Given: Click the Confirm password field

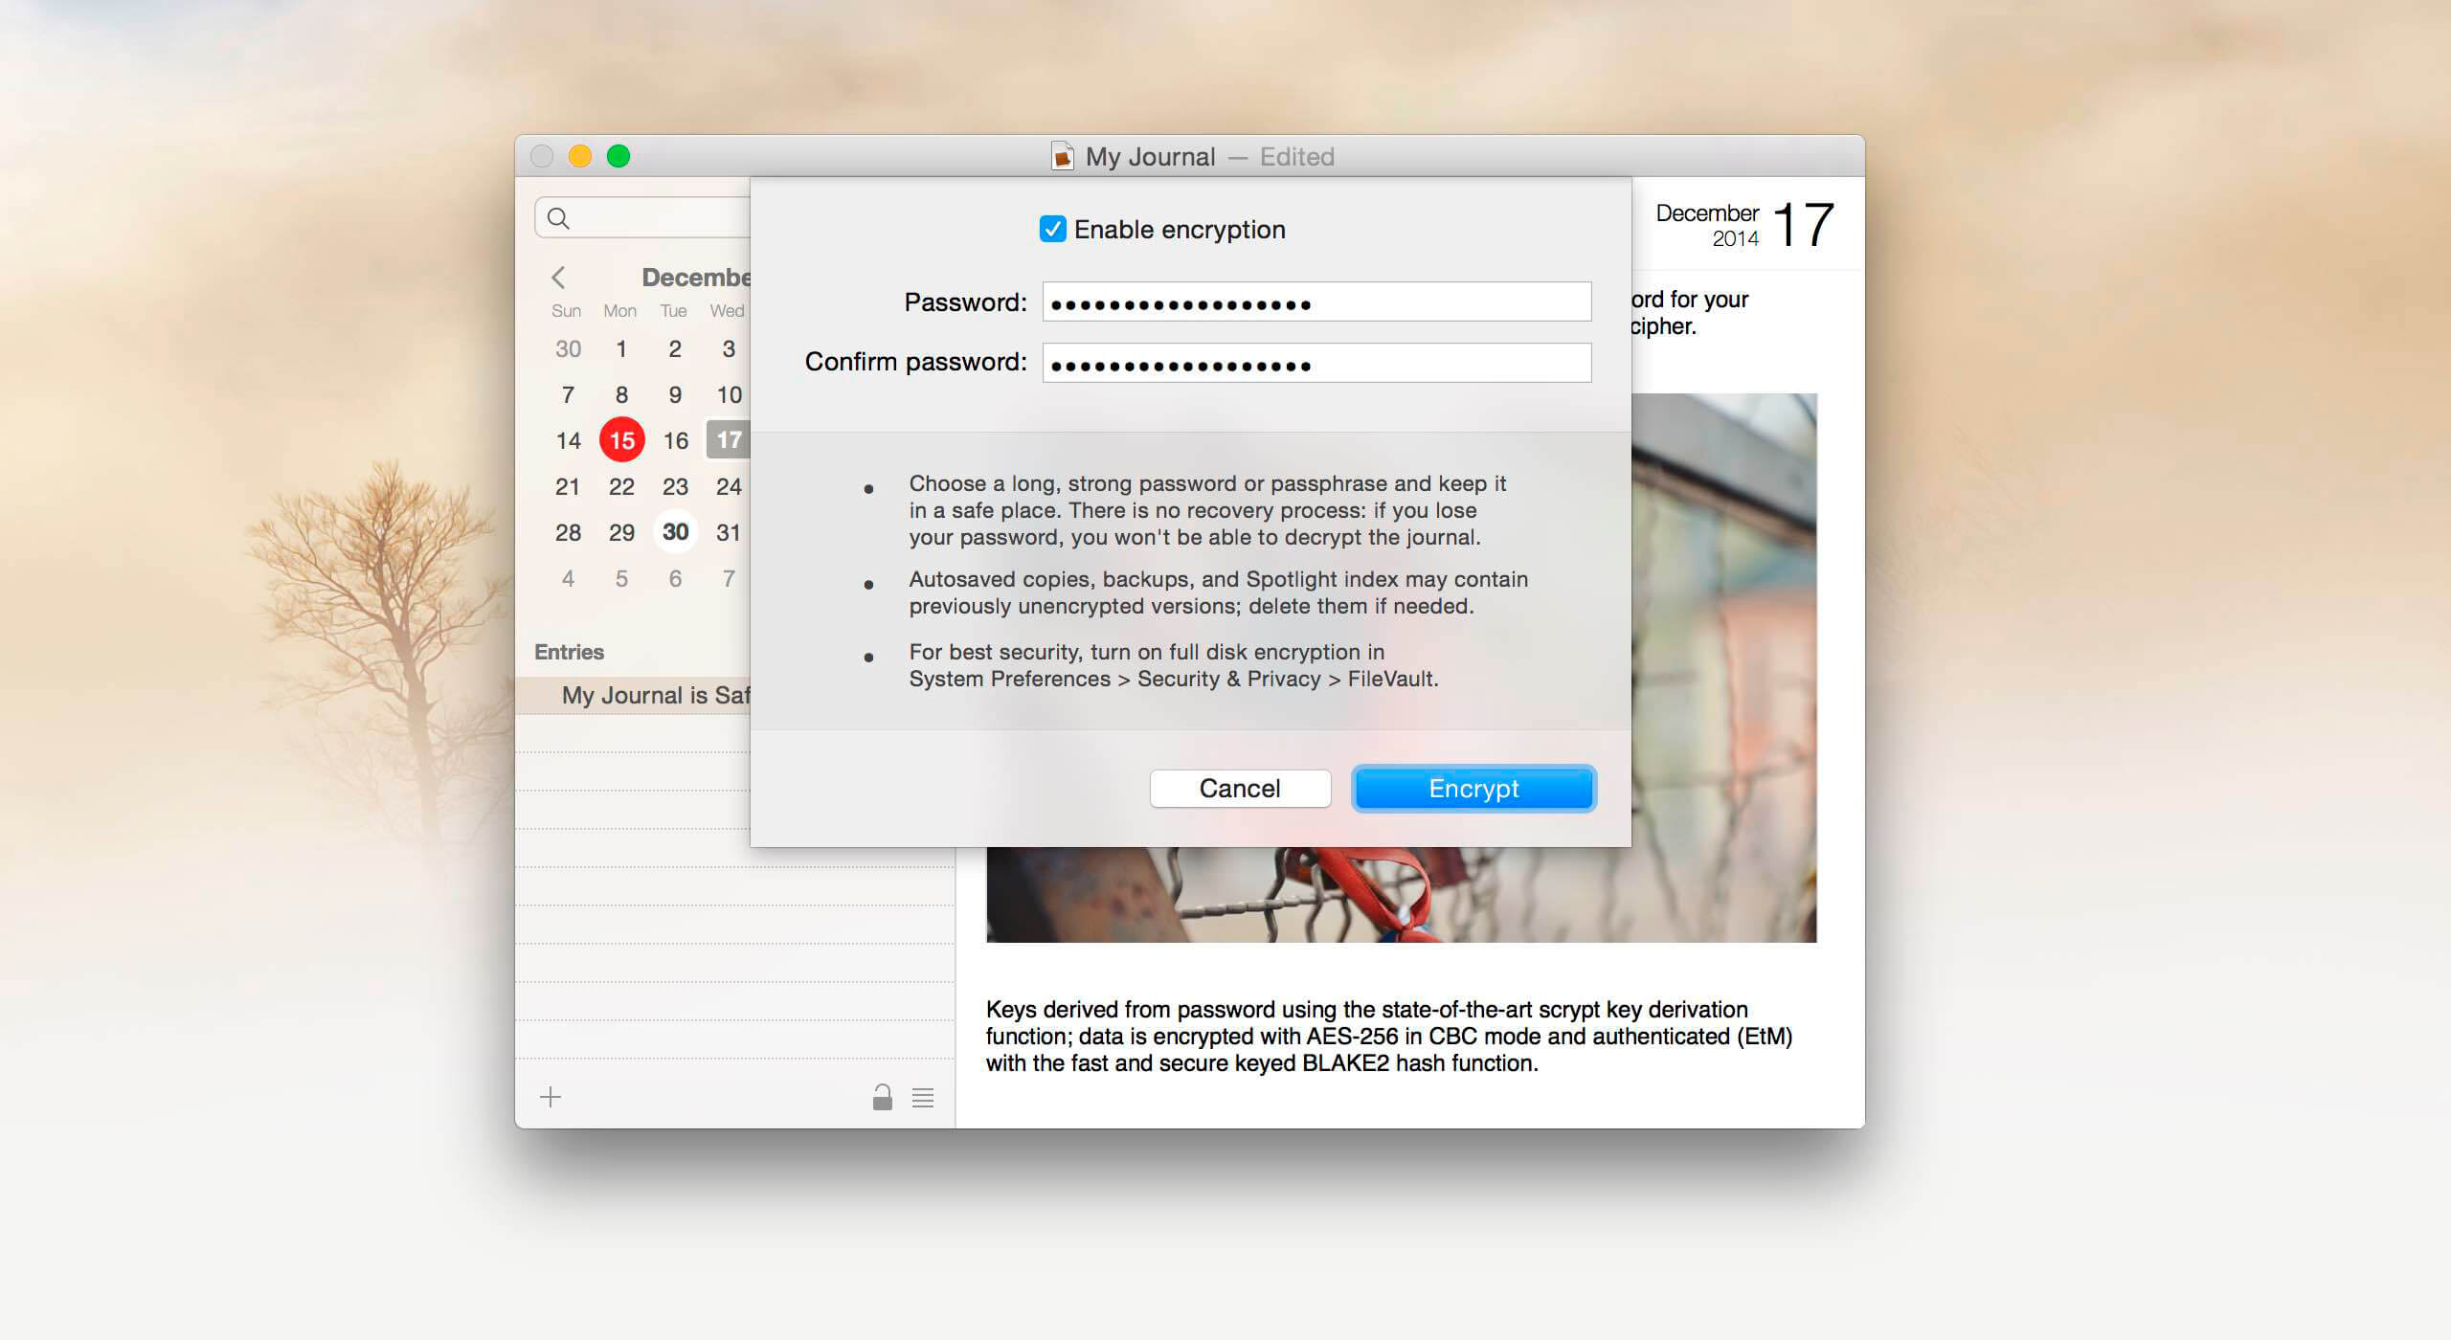Looking at the screenshot, I should click(1316, 364).
